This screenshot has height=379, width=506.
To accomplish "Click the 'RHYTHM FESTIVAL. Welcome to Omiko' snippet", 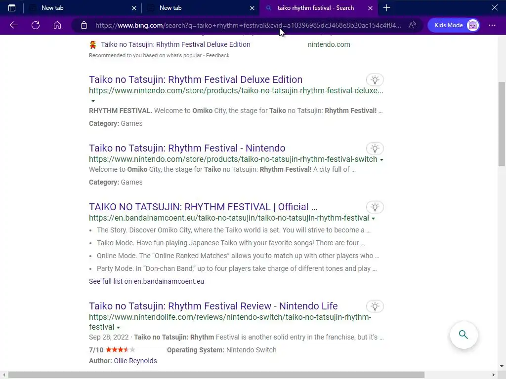I will 236,111.
